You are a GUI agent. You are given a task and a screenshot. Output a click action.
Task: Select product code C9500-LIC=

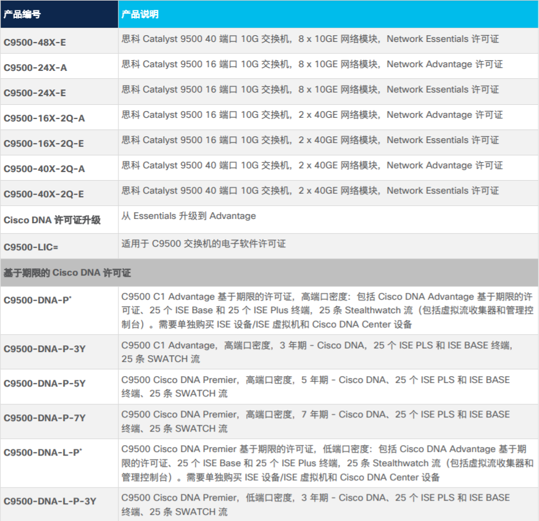tap(31, 247)
